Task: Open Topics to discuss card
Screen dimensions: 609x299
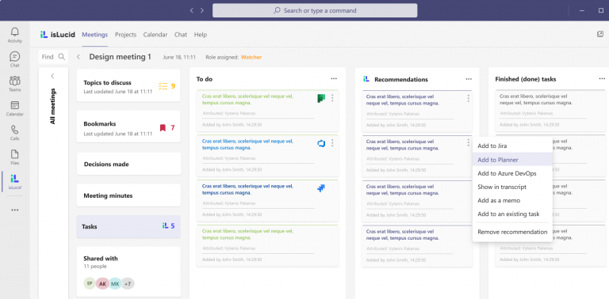Action: (x=128, y=85)
